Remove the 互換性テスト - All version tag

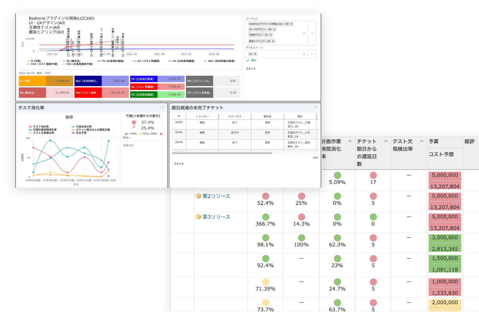271,35
